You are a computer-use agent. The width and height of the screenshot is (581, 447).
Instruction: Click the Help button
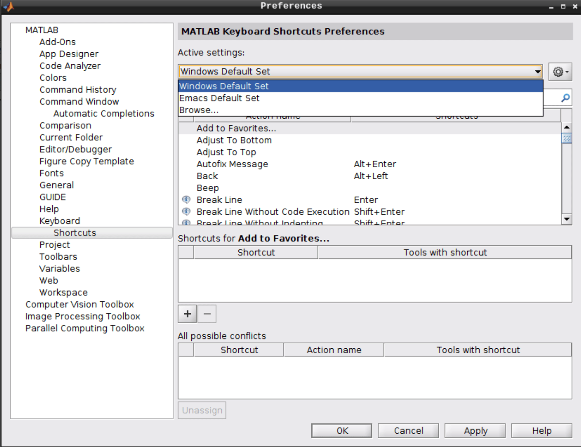541,430
